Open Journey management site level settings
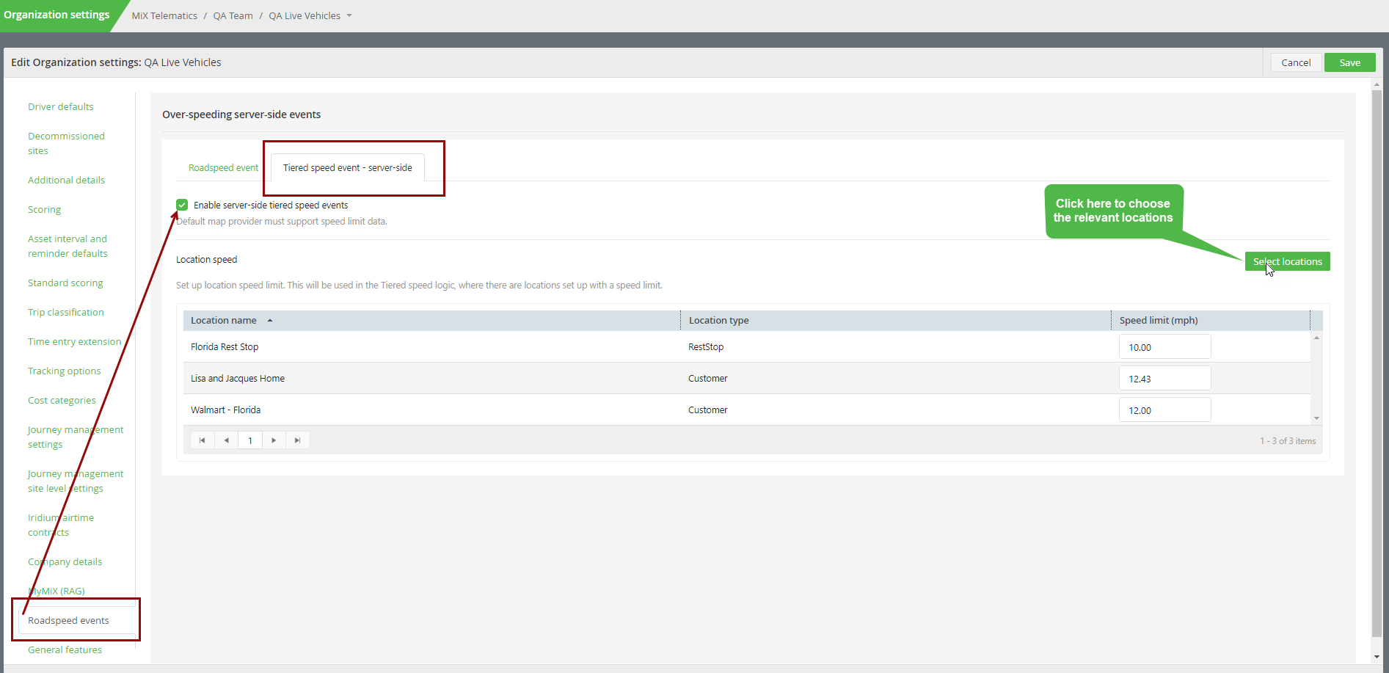Viewport: 1389px width, 673px height. tap(76, 481)
